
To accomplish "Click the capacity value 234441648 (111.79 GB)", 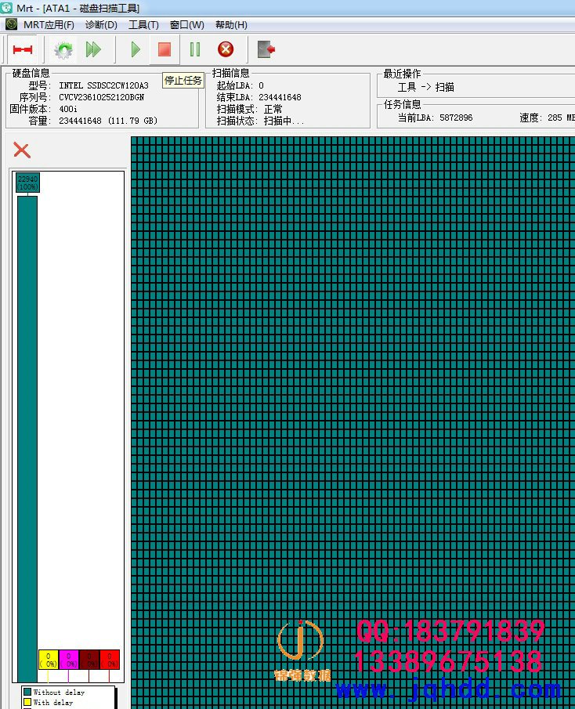I will click(108, 121).
